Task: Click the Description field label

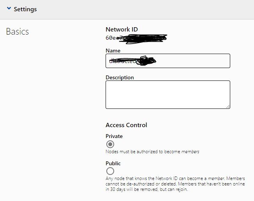Action: click(120, 77)
